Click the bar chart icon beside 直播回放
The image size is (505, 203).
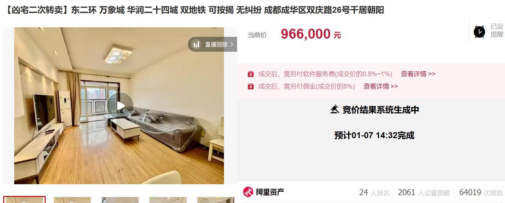point(196,44)
